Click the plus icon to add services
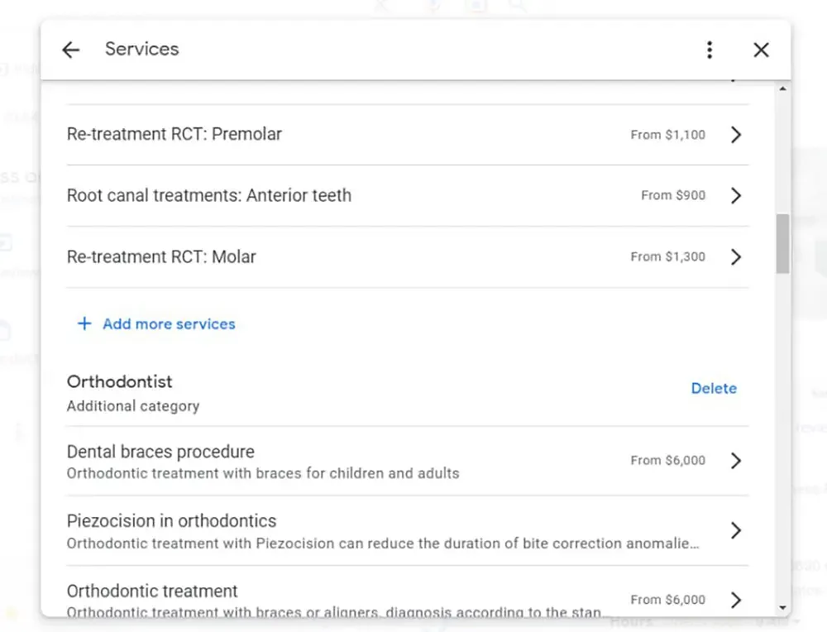827x632 pixels. pos(84,323)
